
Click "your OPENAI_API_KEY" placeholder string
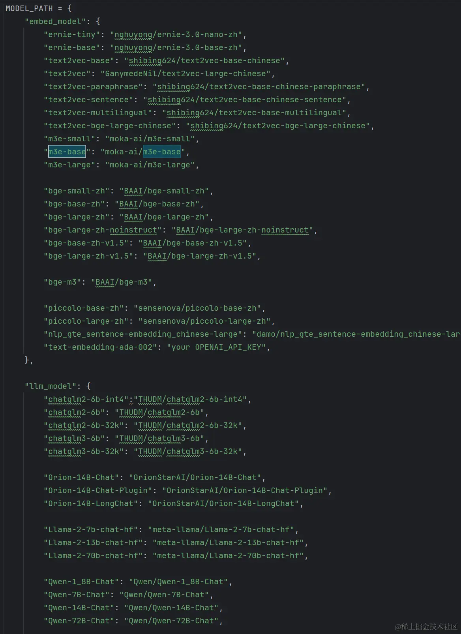click(x=216, y=347)
